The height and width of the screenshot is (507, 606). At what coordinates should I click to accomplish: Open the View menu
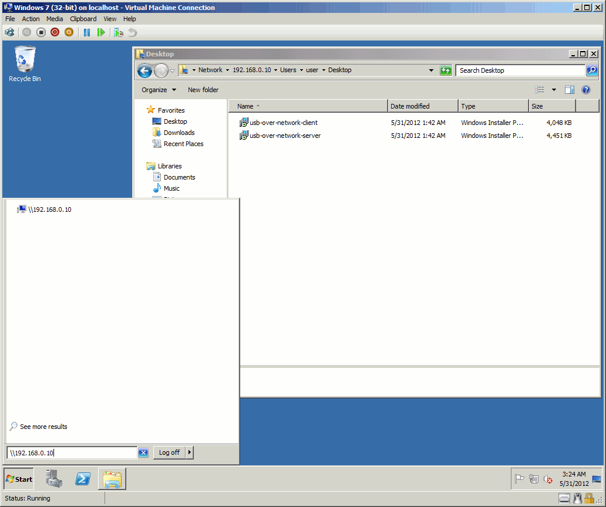[x=110, y=19]
